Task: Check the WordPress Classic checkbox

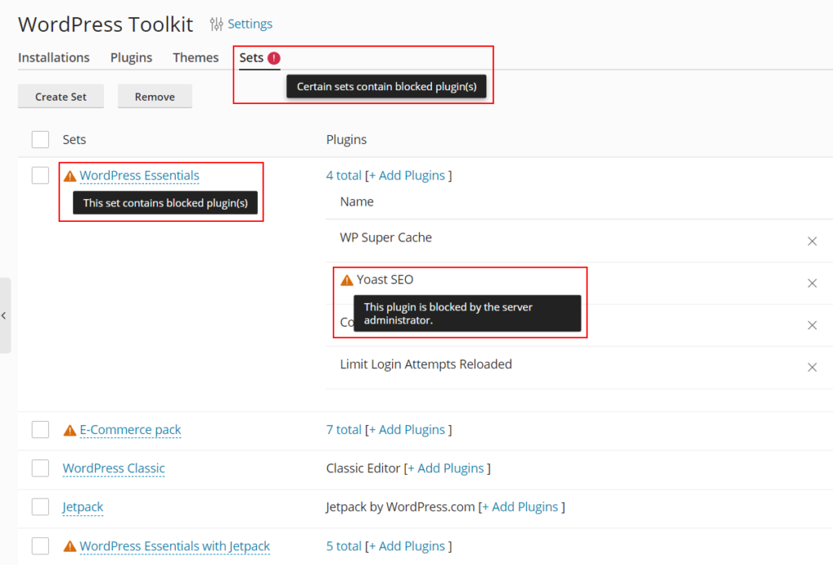Action: tap(41, 468)
